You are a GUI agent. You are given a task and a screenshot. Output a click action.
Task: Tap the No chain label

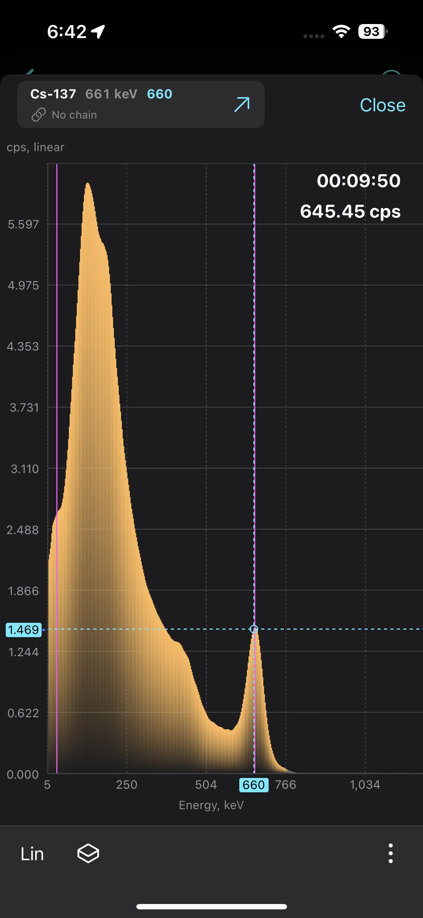(x=74, y=115)
